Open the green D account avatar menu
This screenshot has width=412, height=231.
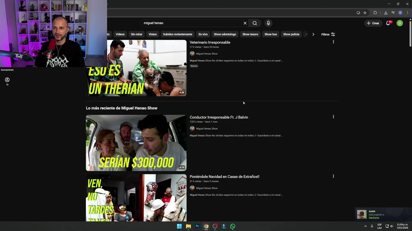tap(399, 23)
